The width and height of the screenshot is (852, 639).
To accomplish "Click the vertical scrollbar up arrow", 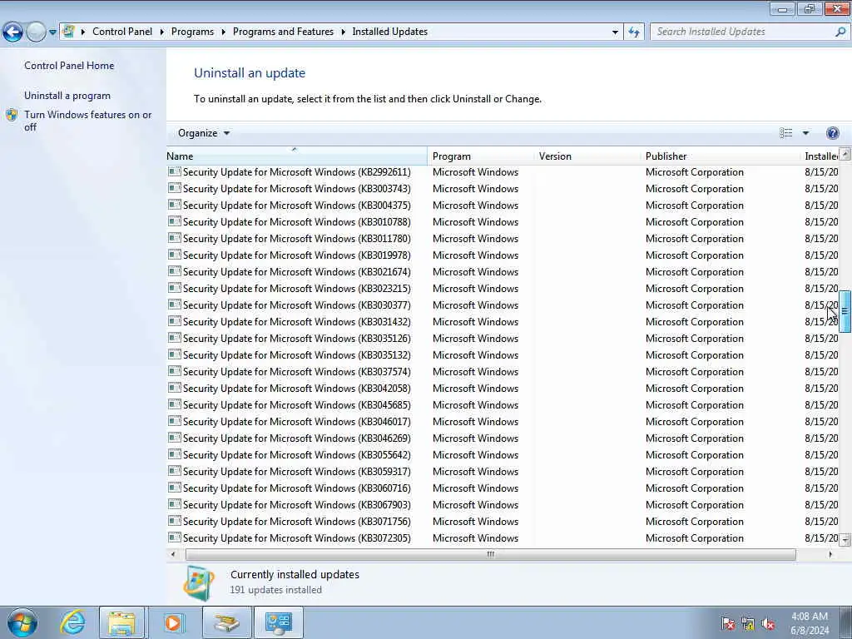I will click(845, 154).
